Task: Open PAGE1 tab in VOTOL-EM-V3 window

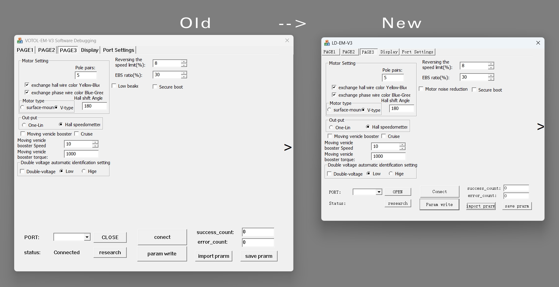Action: [x=25, y=50]
